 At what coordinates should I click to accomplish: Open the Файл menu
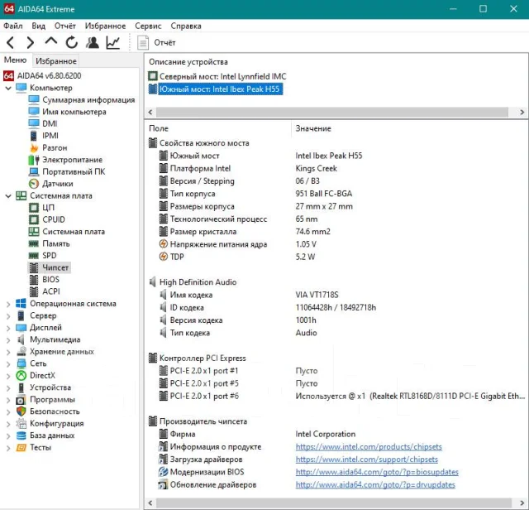click(x=13, y=26)
